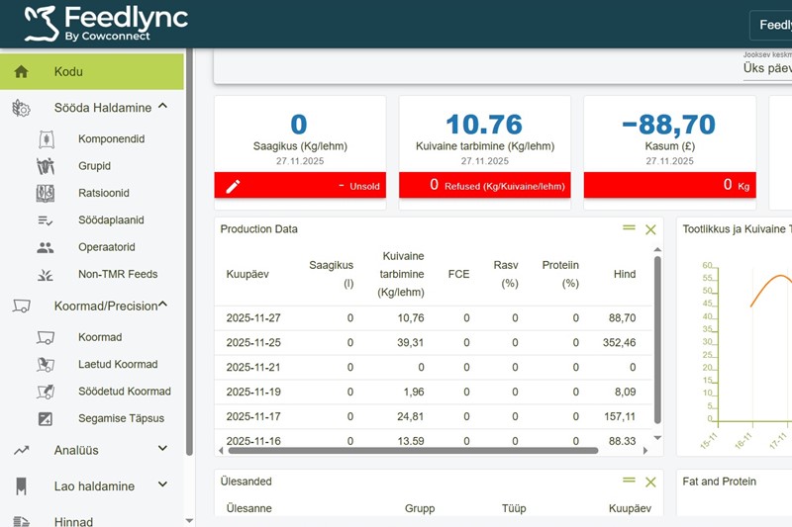Expand the Lao haldamine section
Image resolution: width=792 pixels, height=527 pixels.
click(x=162, y=486)
